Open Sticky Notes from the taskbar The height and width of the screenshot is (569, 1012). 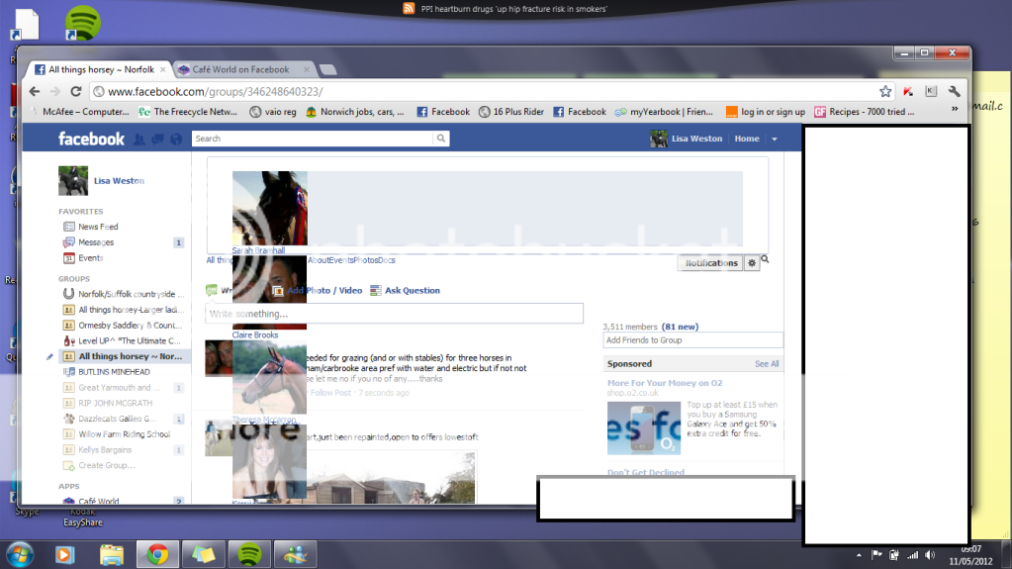point(204,554)
